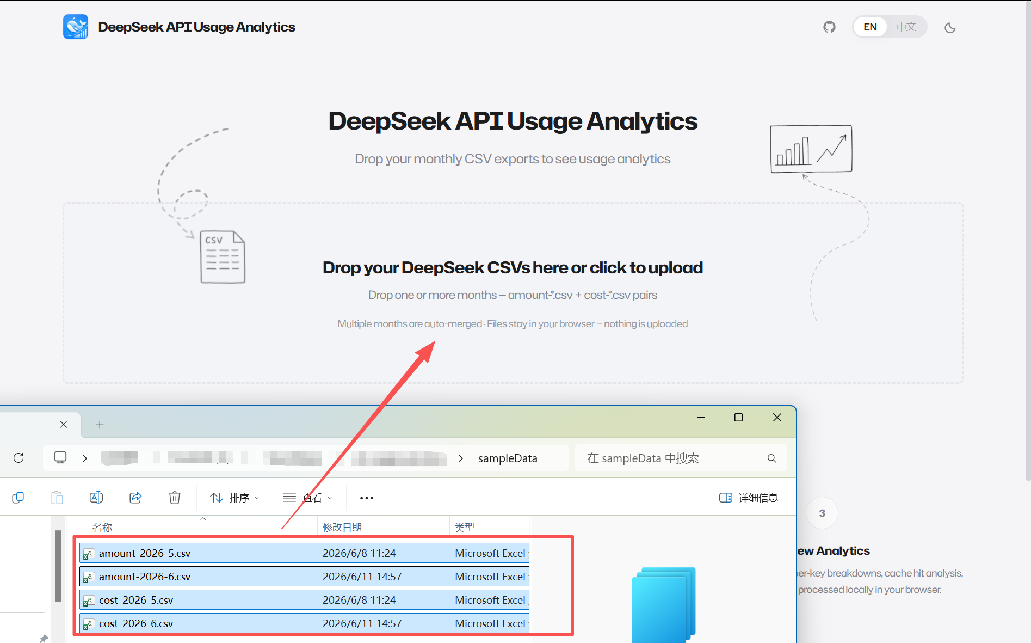Refresh the sampleData folder in Explorer
1031x643 pixels.
tap(18, 458)
